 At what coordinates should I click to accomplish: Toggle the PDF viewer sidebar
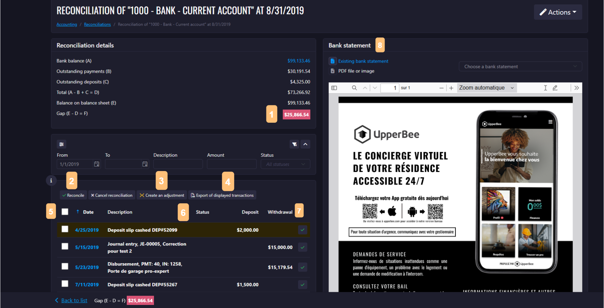334,88
